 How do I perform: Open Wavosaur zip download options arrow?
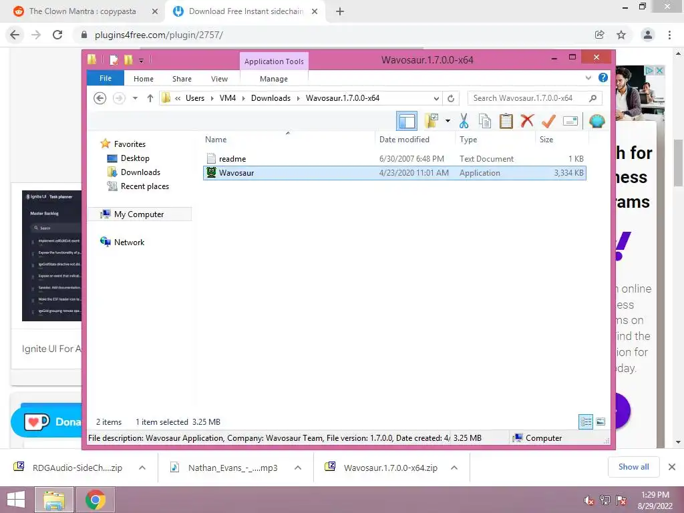[x=454, y=468]
